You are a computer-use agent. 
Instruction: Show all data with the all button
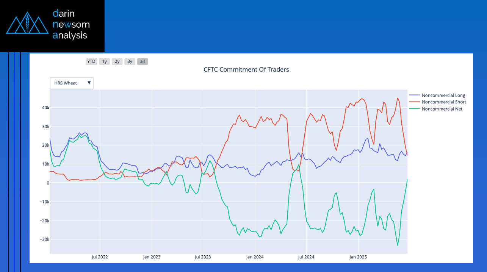click(x=142, y=61)
